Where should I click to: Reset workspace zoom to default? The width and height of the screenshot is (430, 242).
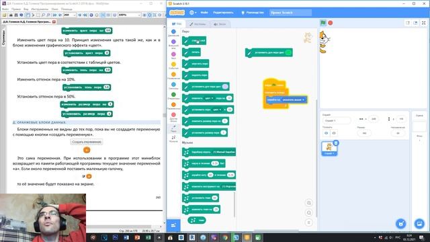[309, 223]
